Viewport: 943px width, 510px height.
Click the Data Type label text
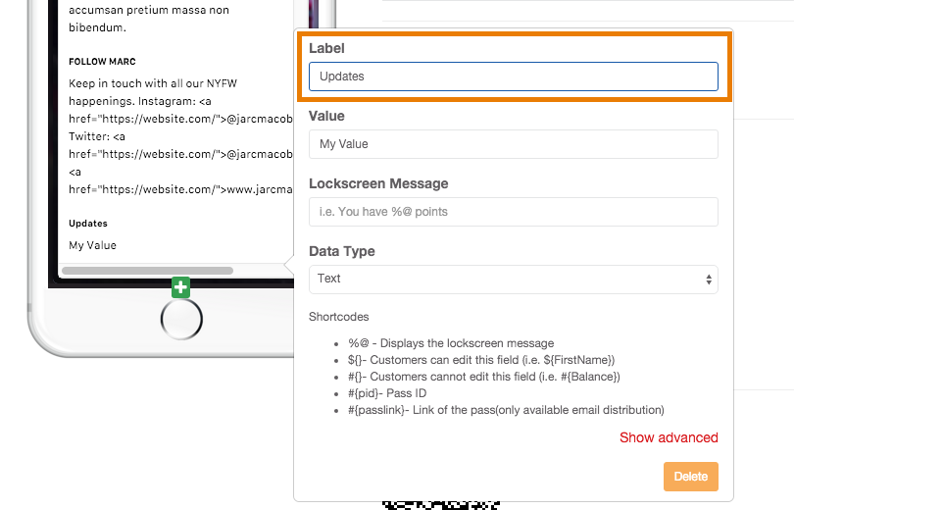[x=341, y=251]
